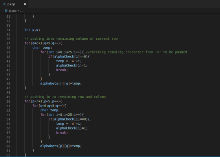Click 'alphaCheck[i]=1;' on line 56
This screenshot has height=157, width=220.
click(x=72, y=128)
